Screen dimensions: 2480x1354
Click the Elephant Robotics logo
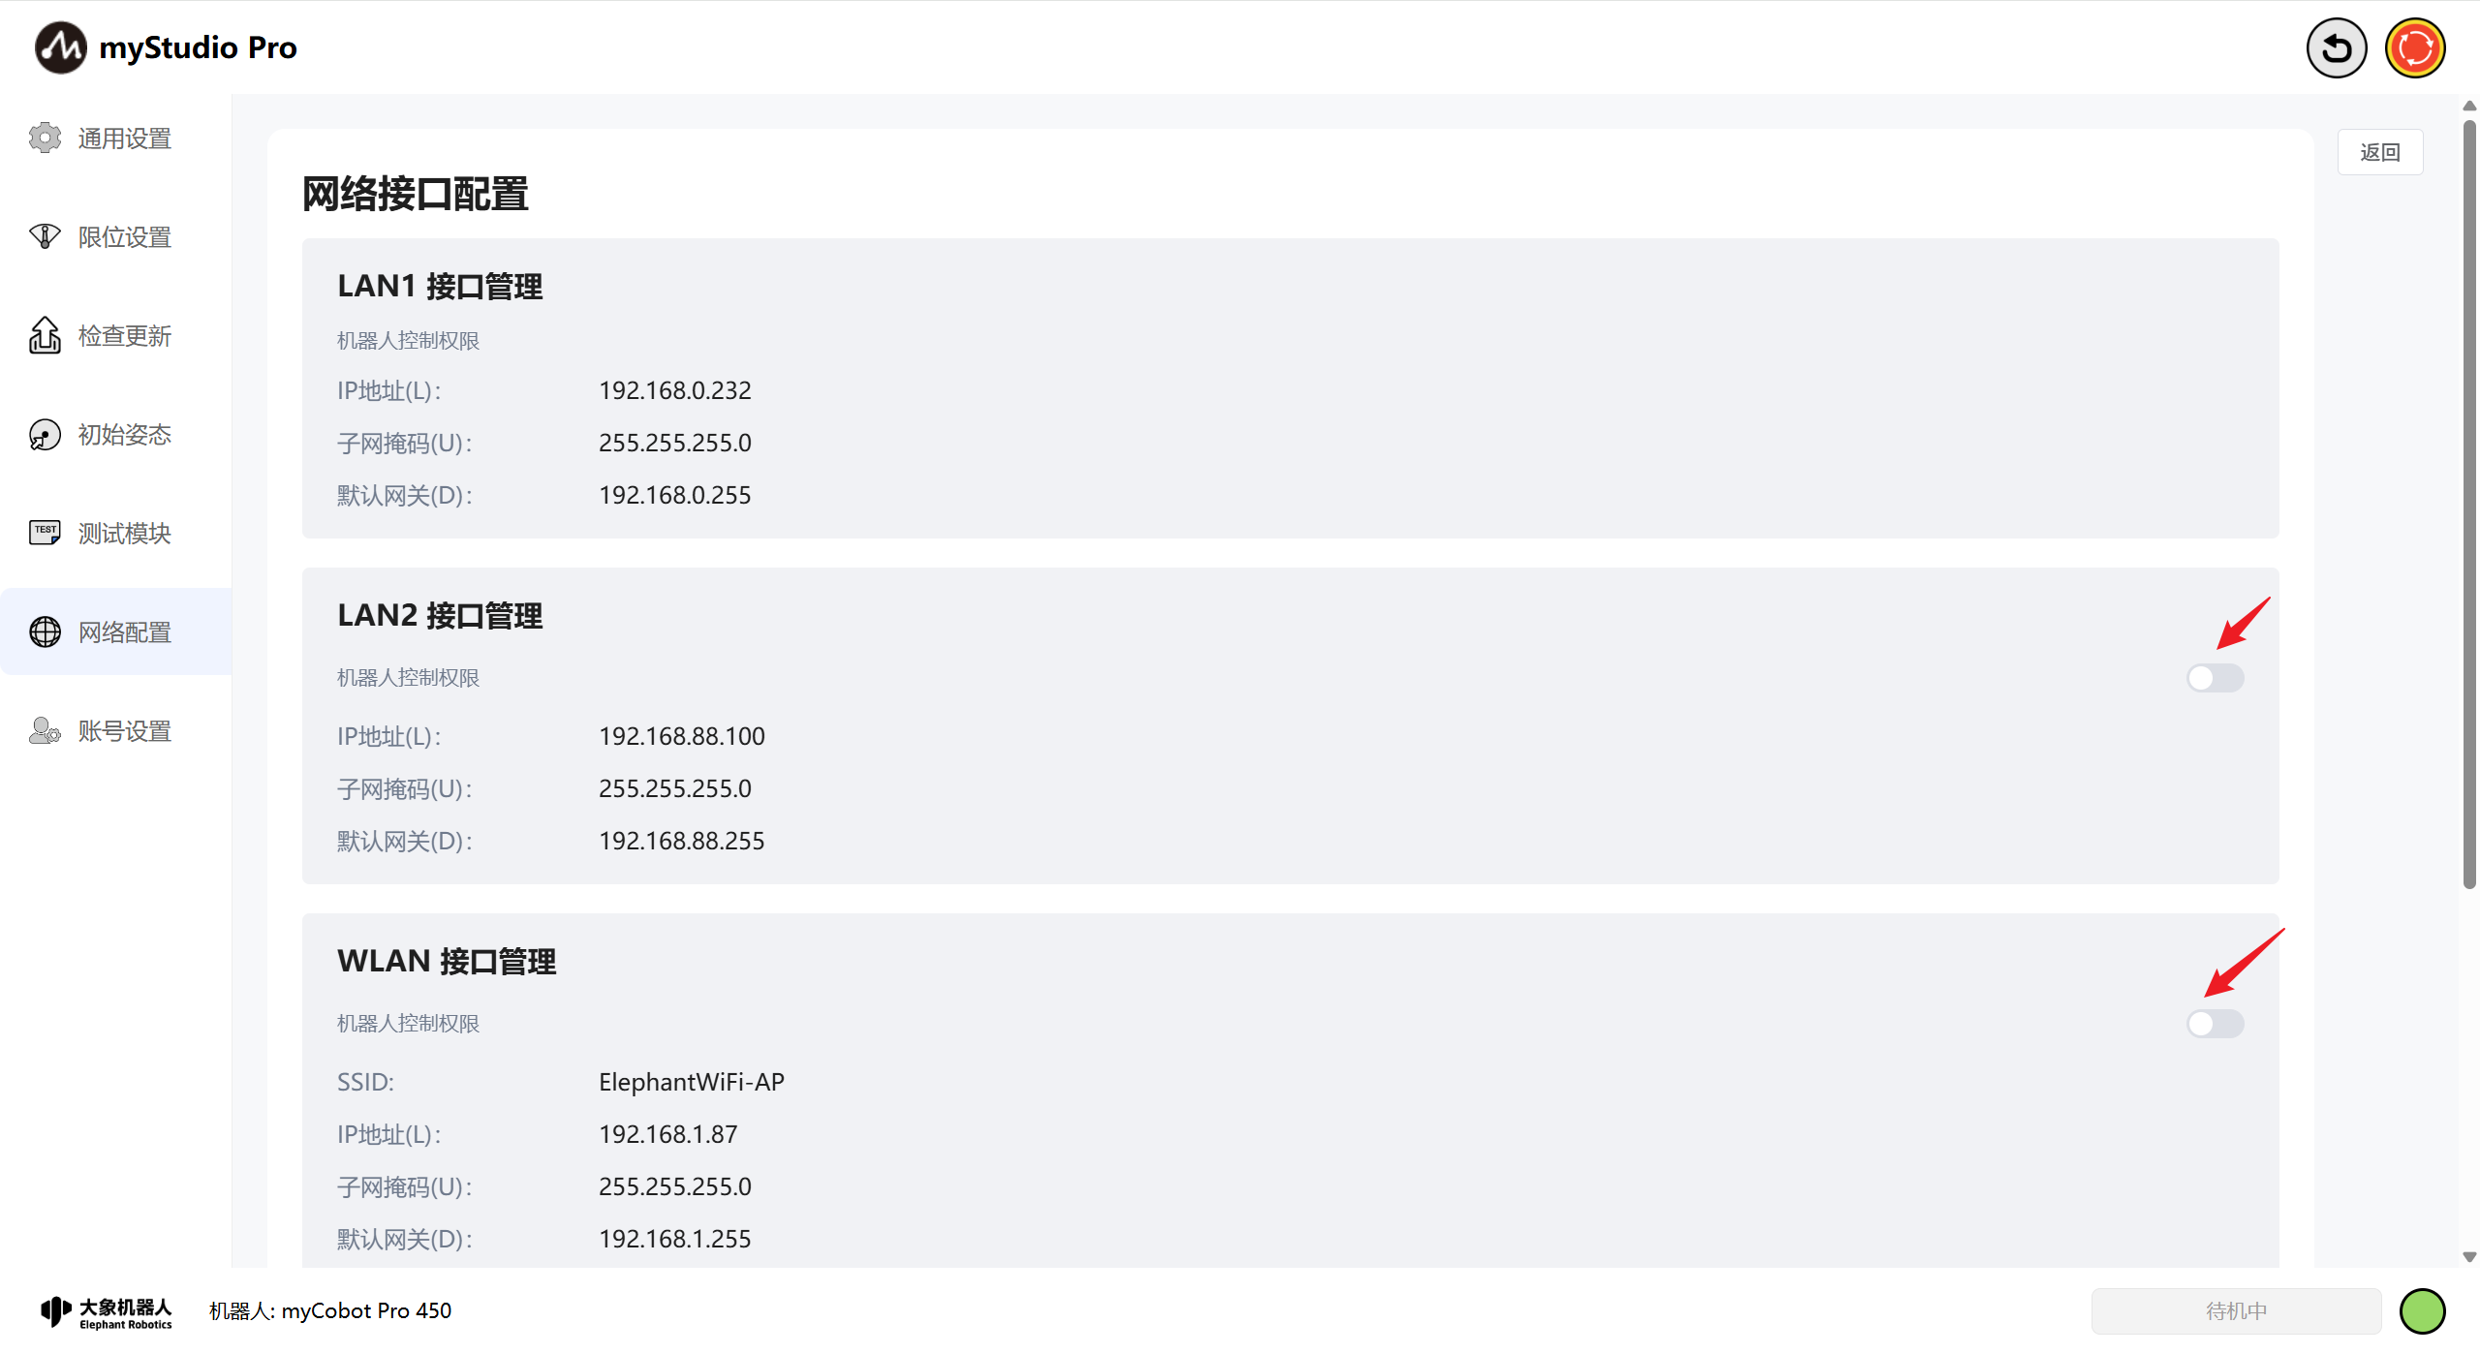[107, 1312]
